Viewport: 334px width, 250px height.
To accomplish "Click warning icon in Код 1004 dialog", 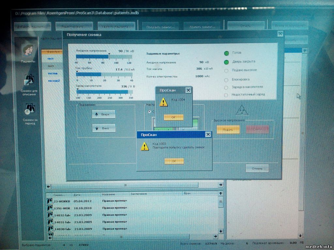I will coord(163,102).
